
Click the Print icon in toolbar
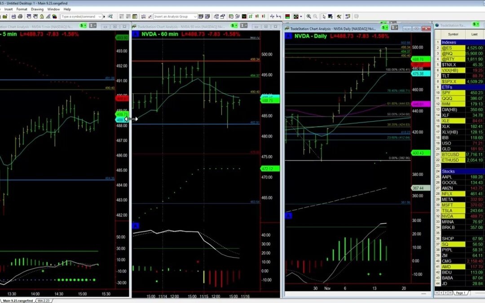[20, 17]
